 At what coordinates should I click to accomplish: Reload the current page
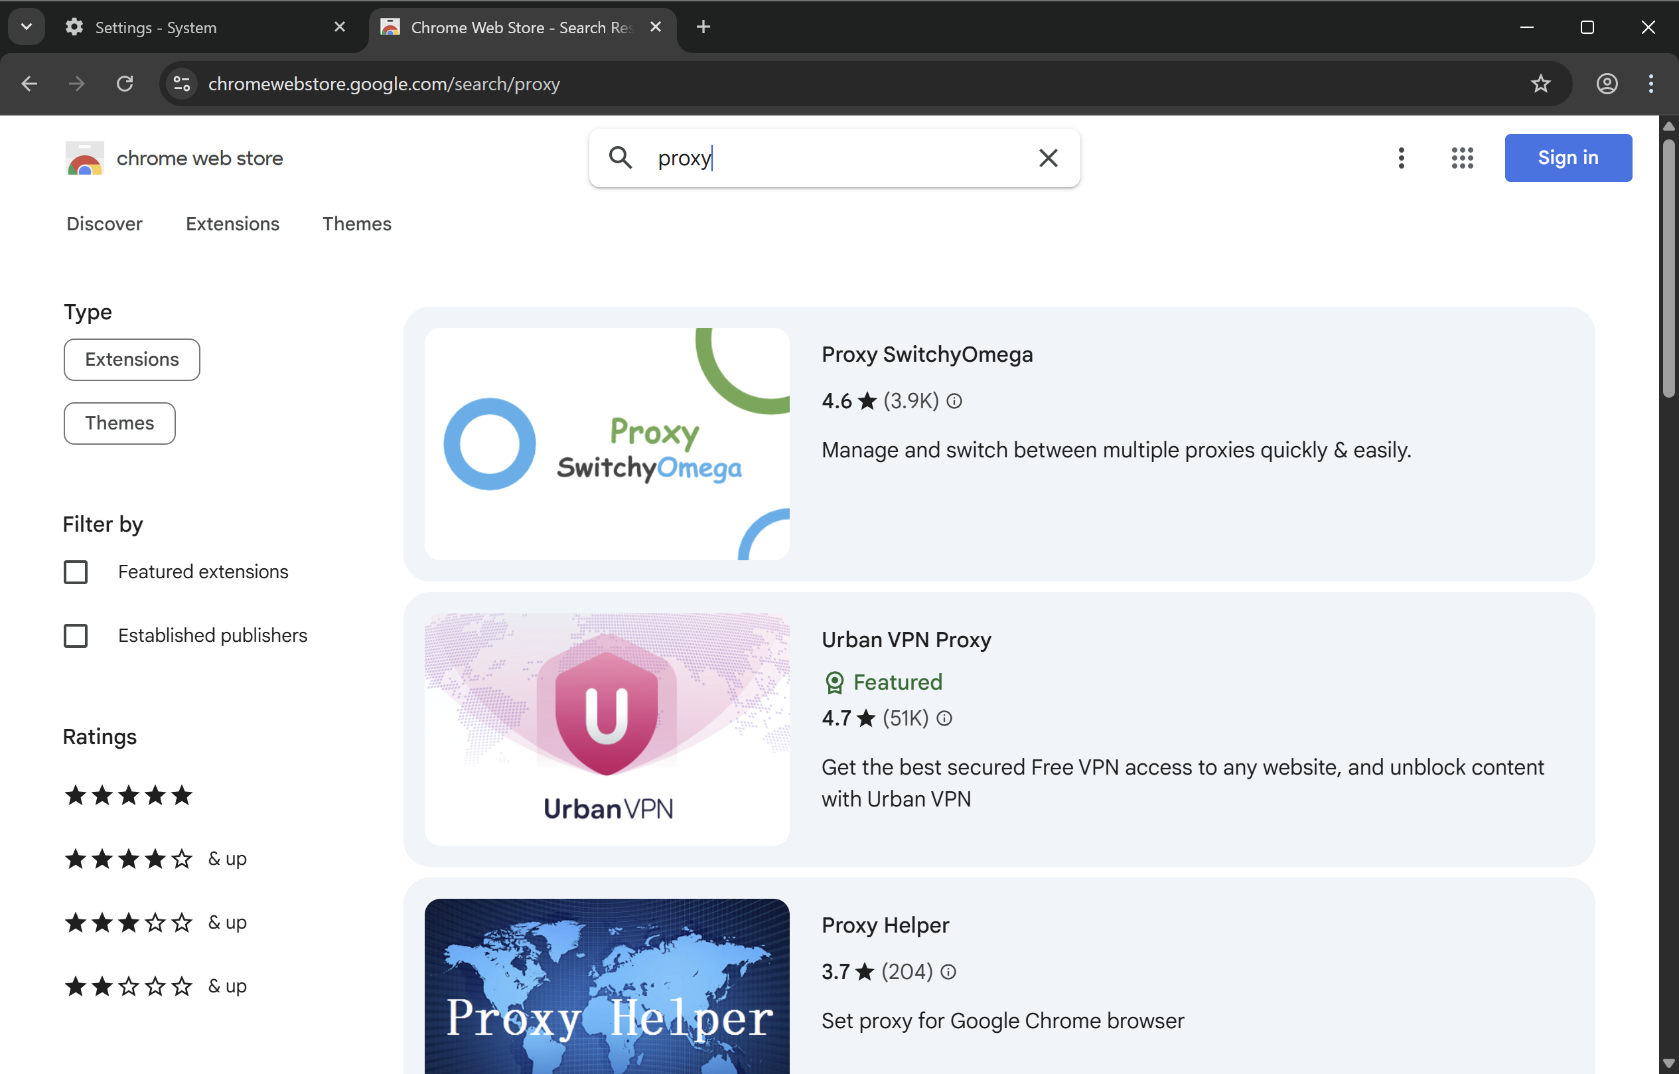click(125, 84)
